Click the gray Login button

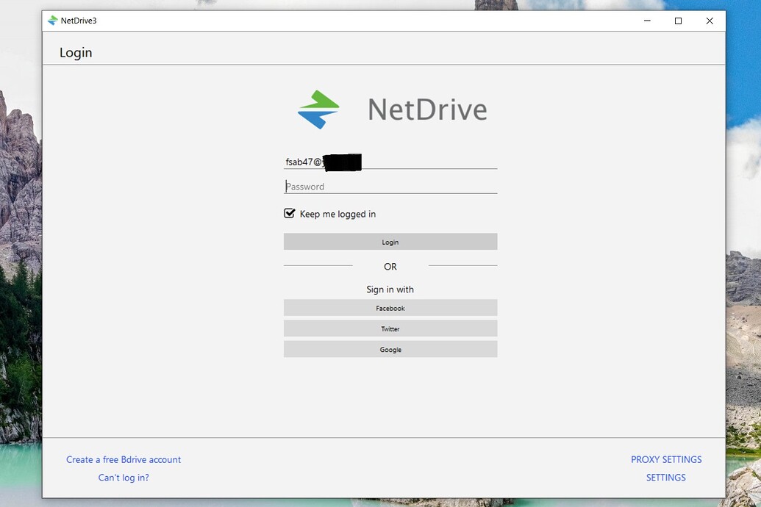tap(390, 242)
